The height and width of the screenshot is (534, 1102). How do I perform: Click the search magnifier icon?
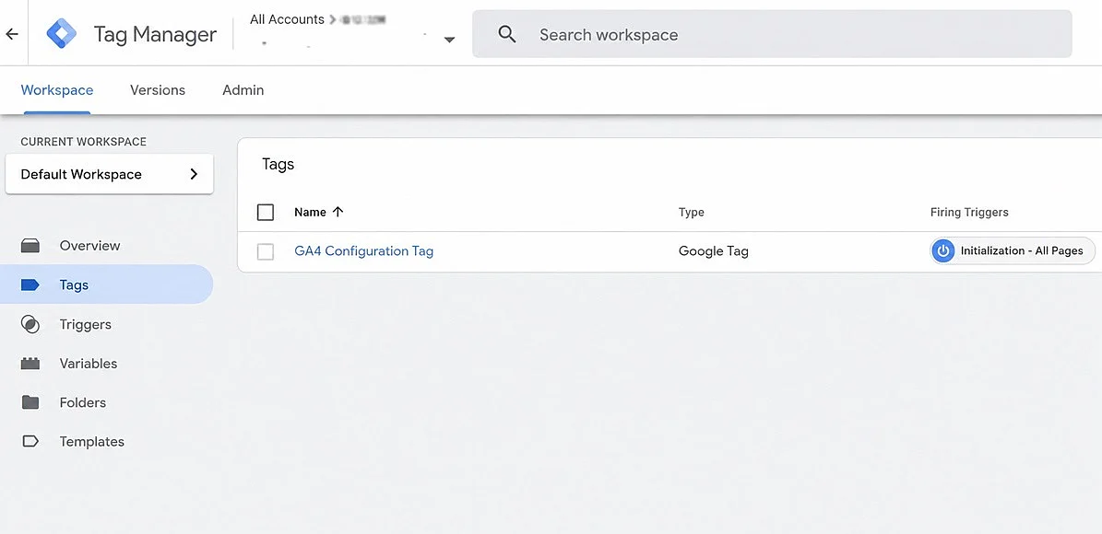tap(506, 34)
